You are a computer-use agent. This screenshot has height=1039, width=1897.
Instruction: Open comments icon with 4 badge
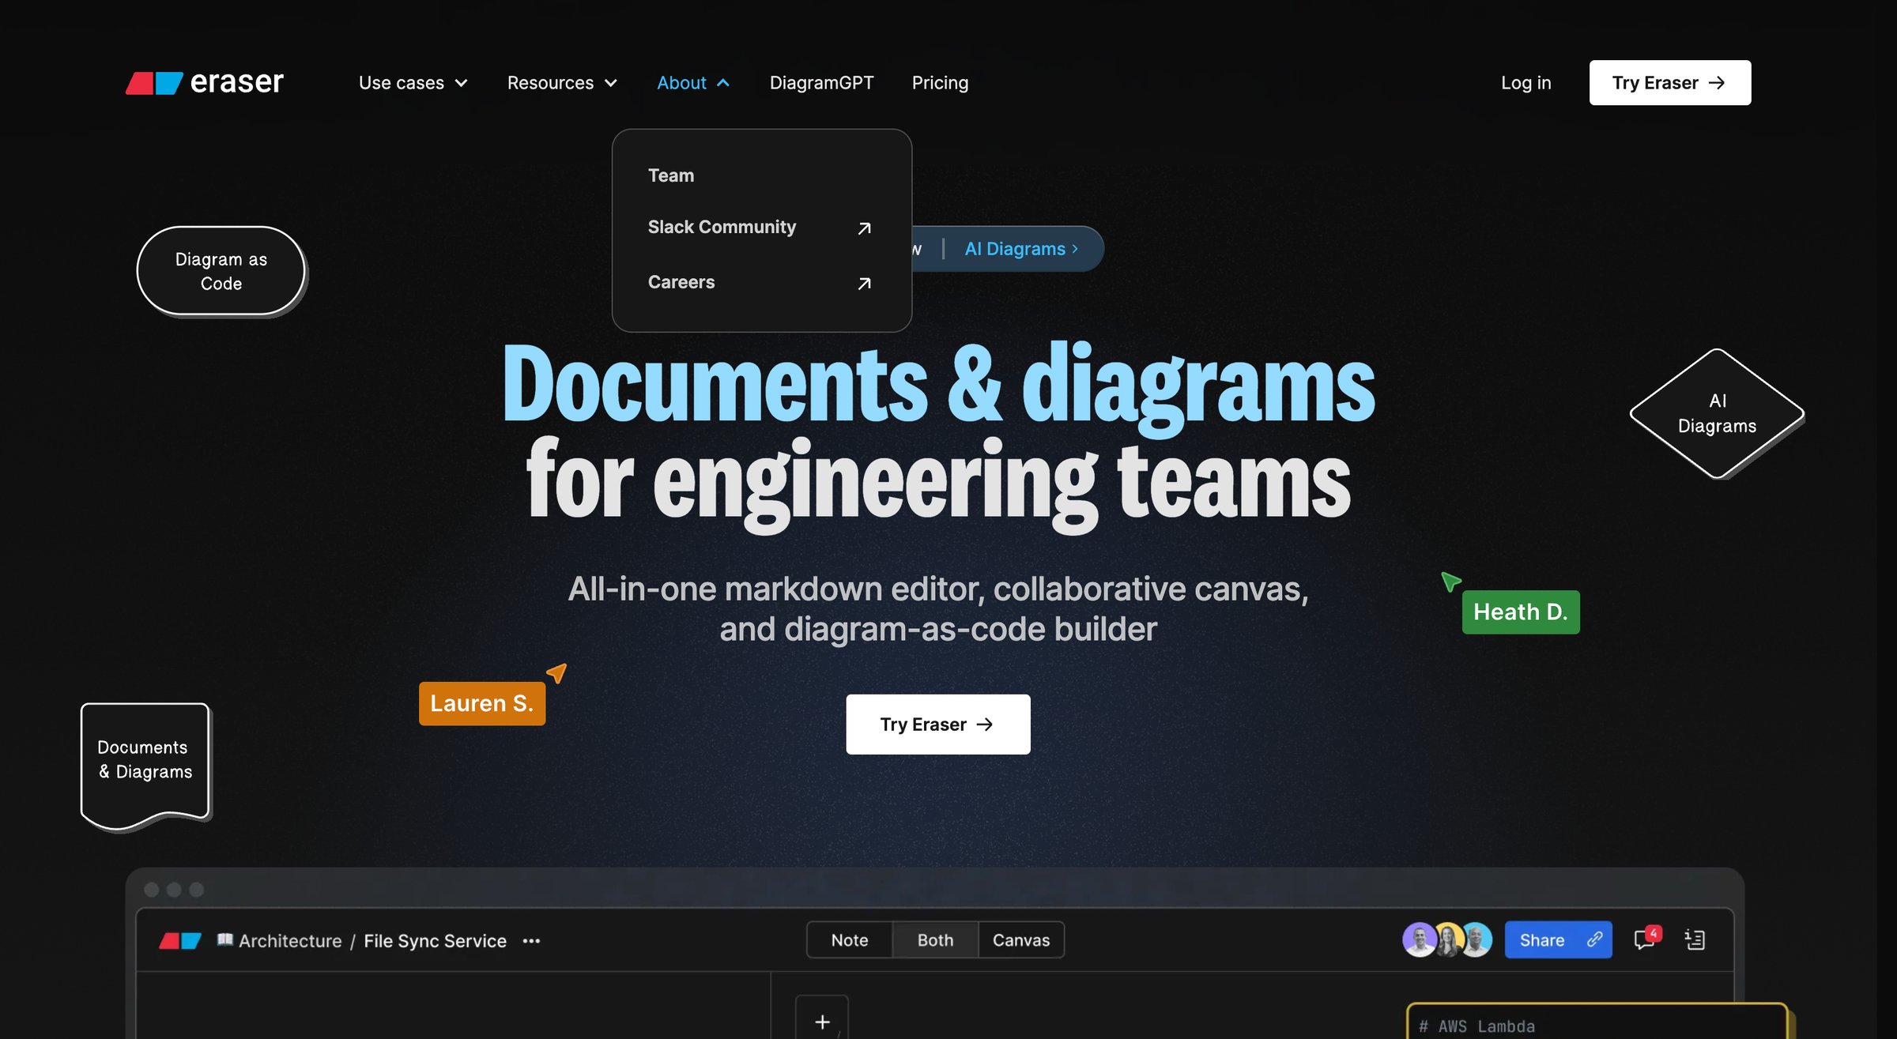(x=1647, y=938)
